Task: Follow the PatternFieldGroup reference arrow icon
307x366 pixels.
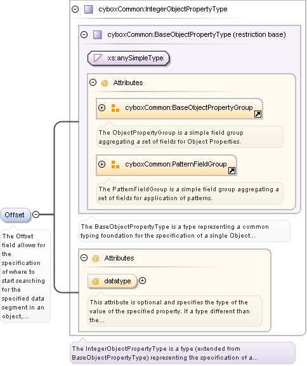Action: [x=232, y=171]
